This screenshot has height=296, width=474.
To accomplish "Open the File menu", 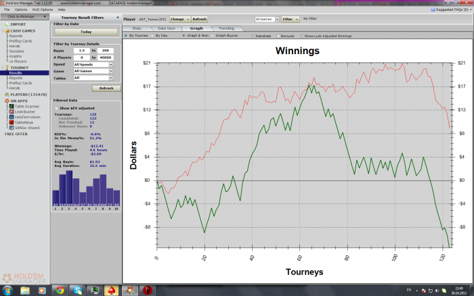I will coord(7,9).
